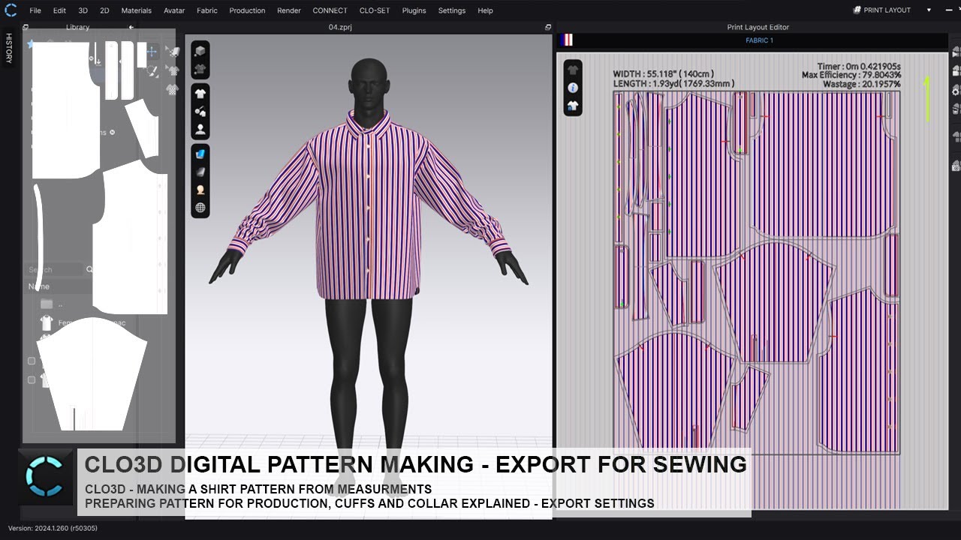Click the Print Layout Editor title
The image size is (961, 540).
click(758, 27)
